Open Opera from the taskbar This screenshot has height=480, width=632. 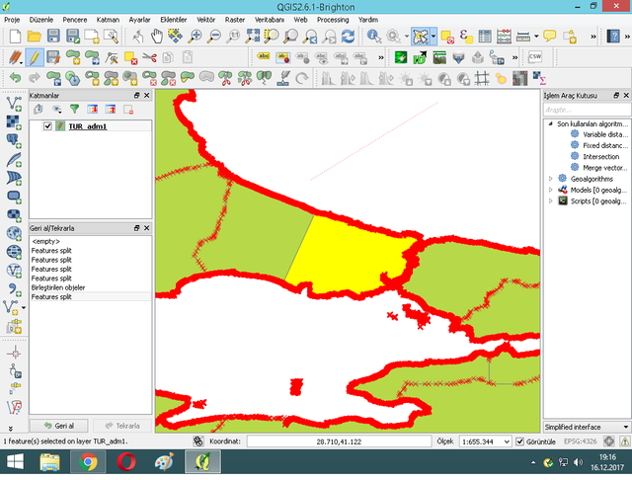pos(126,462)
